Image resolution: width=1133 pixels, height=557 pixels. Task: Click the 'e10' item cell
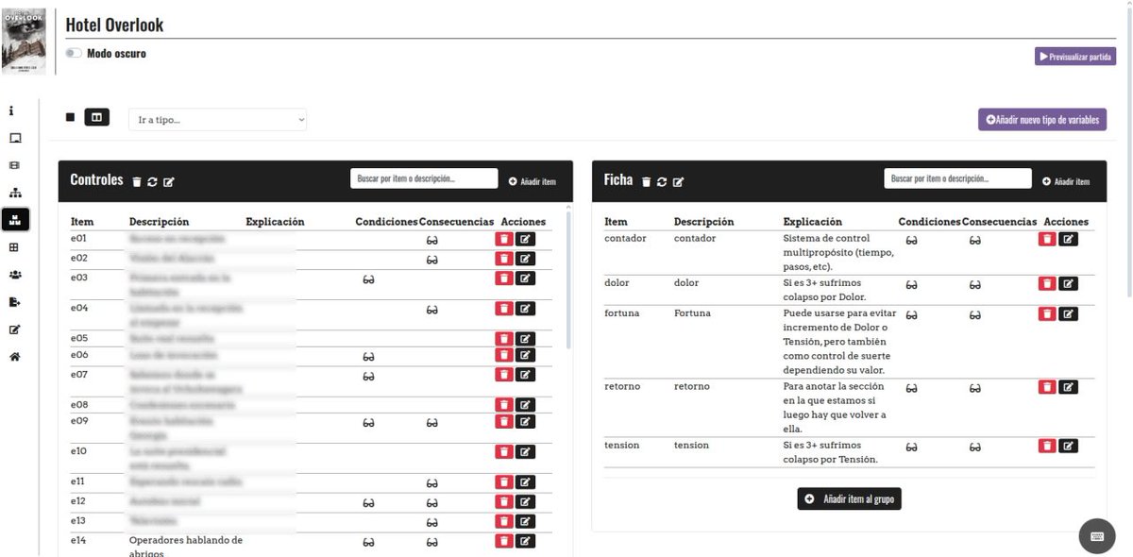click(78, 451)
